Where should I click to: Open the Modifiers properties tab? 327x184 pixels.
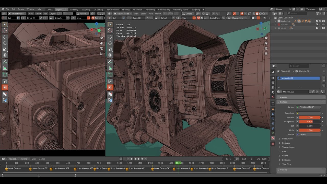coord(273,114)
